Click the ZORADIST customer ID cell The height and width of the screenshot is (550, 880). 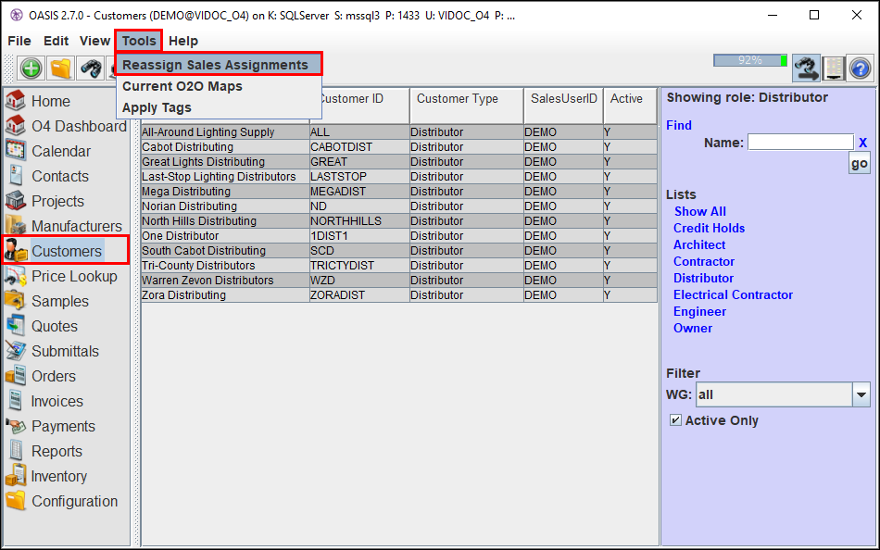pos(359,295)
